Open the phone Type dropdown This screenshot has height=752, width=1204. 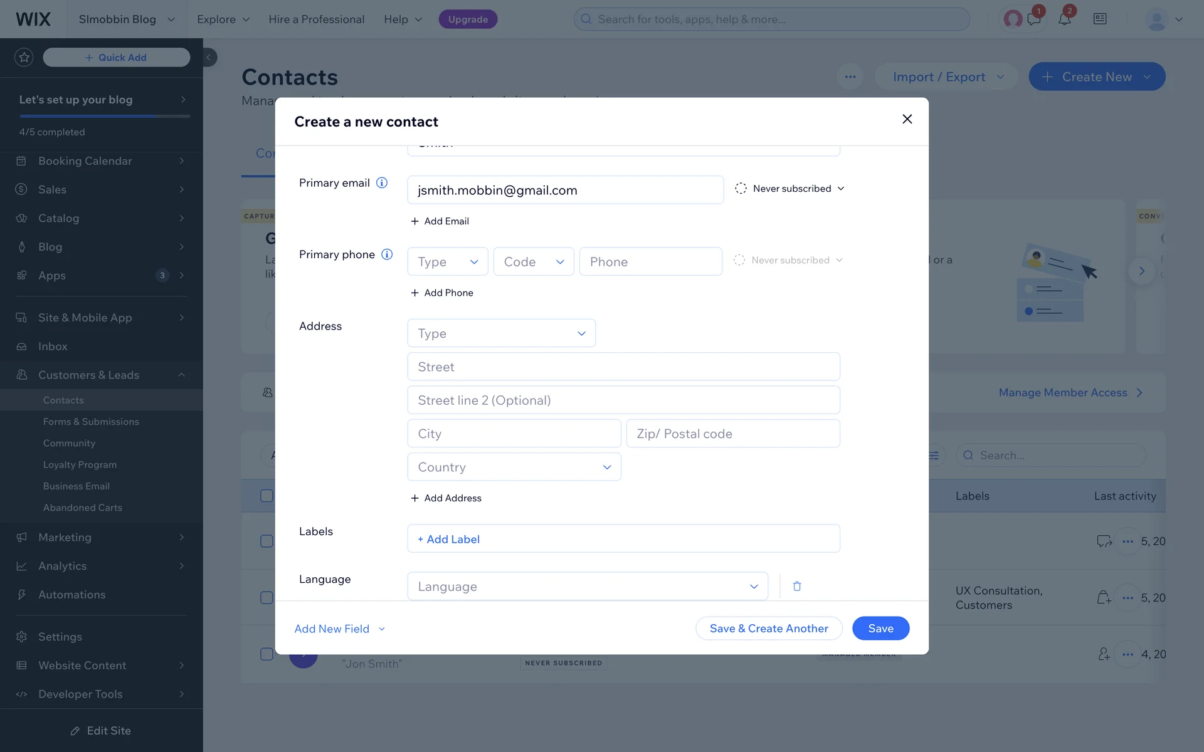pyautogui.click(x=448, y=262)
